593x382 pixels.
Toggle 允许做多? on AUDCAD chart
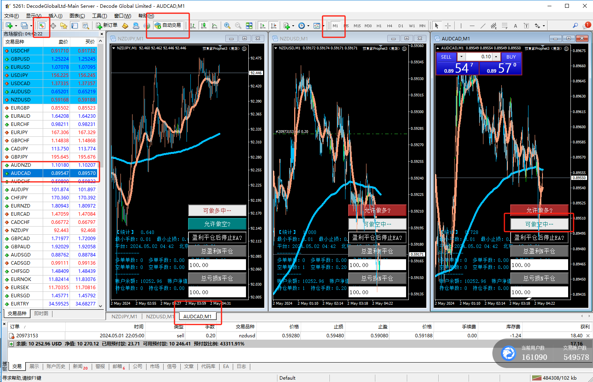539,210
